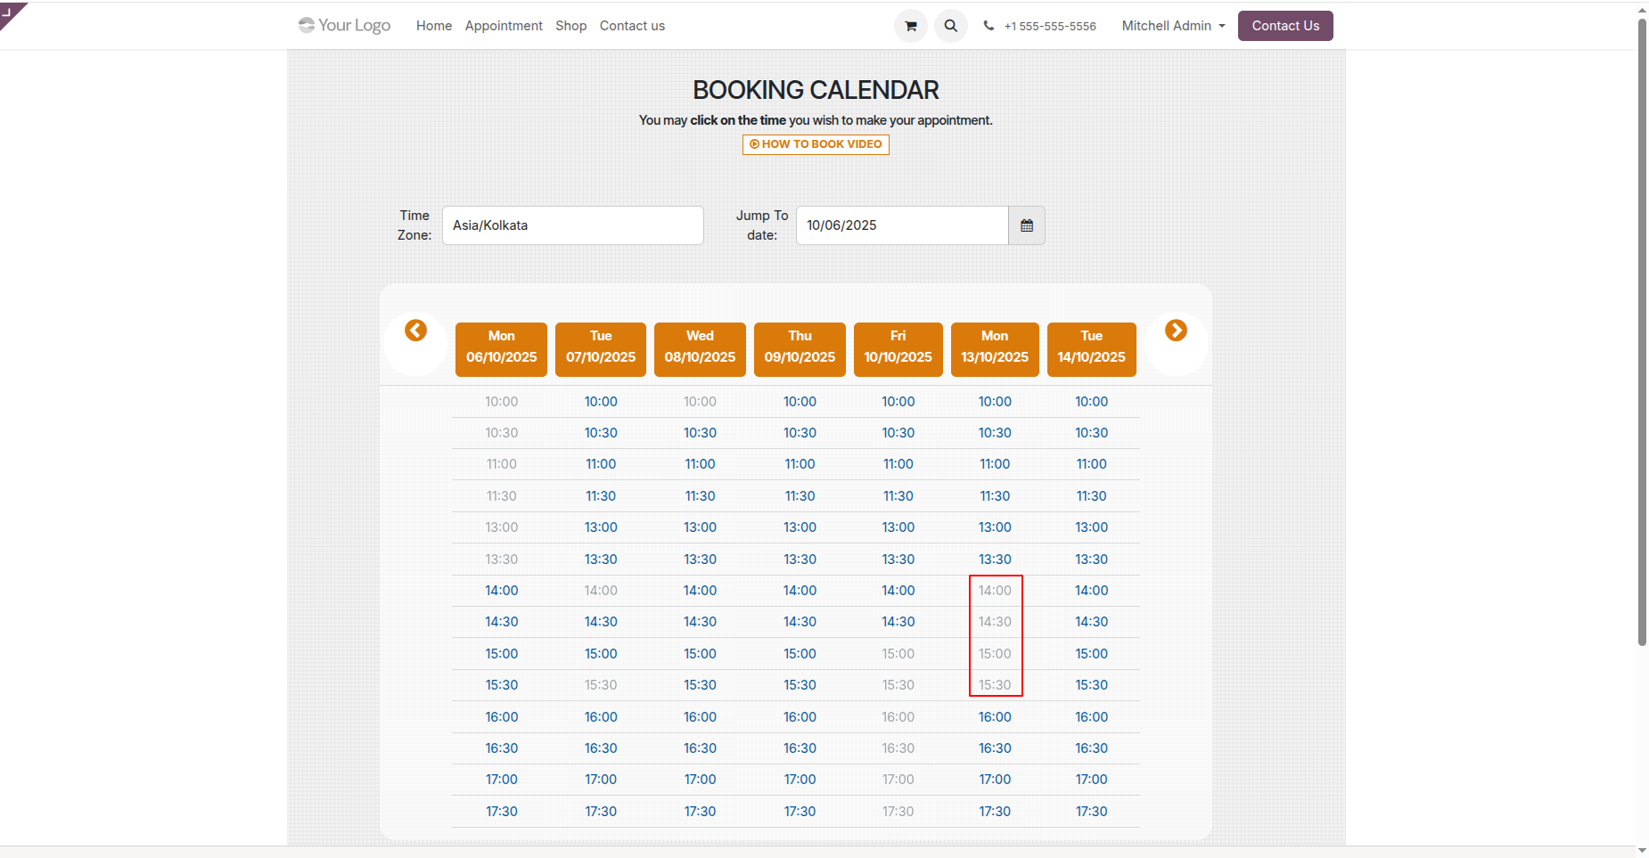Open the shopping cart icon

910,26
